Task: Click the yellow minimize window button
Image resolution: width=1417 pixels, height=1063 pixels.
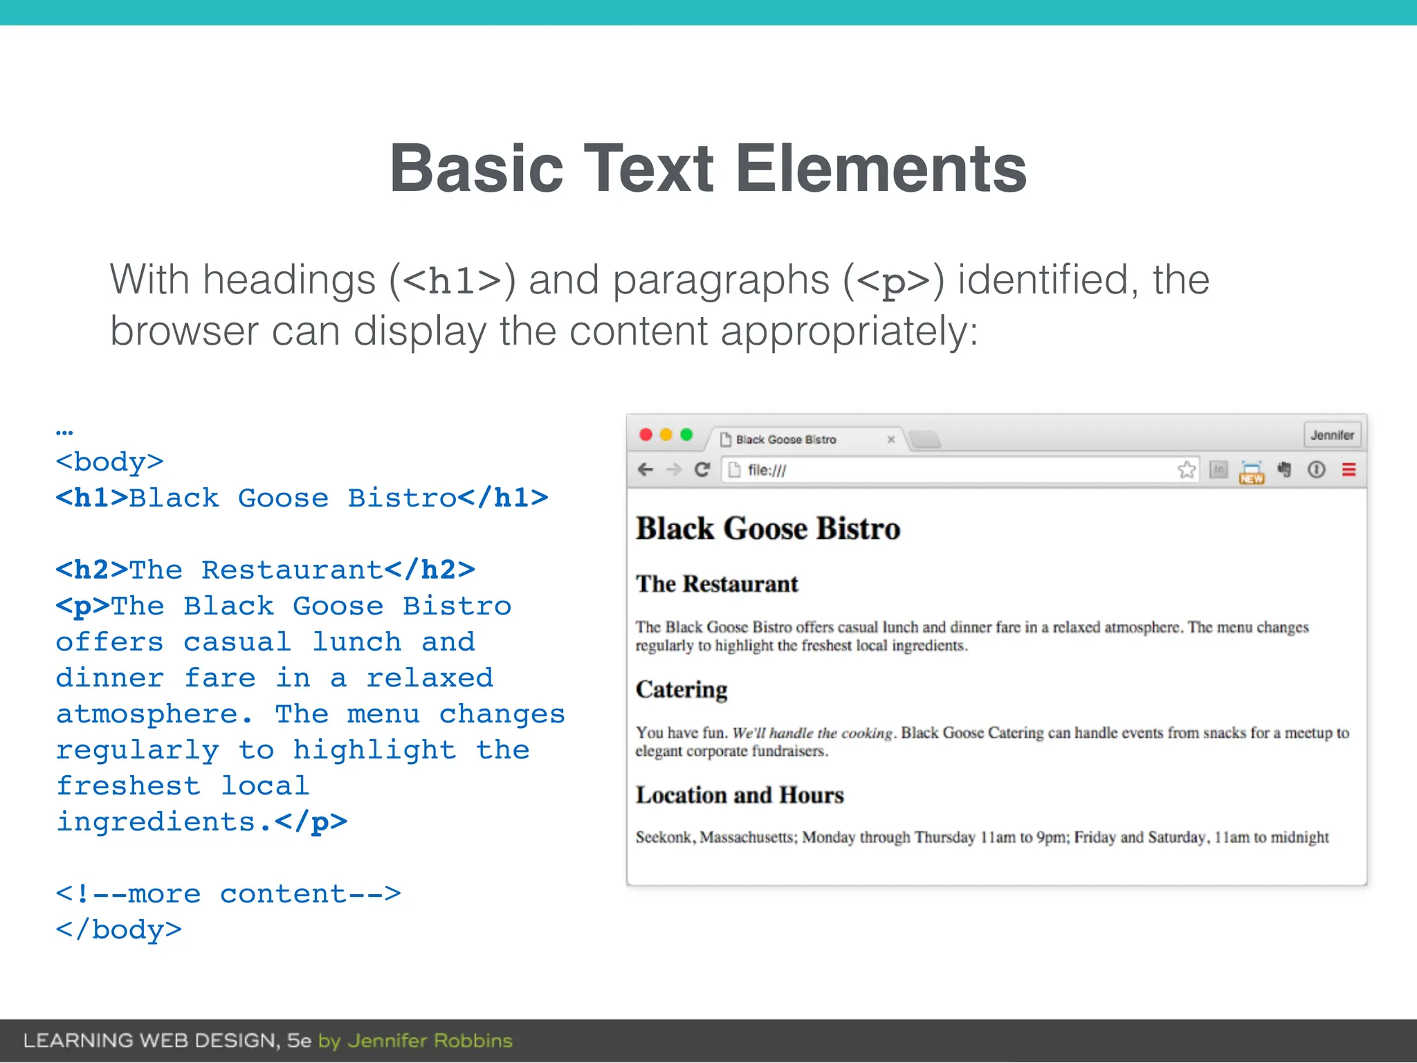Action: (666, 435)
